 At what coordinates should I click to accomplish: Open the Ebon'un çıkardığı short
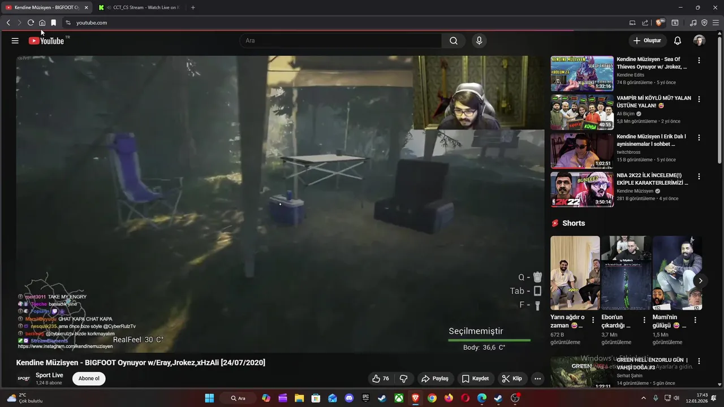[626, 273]
